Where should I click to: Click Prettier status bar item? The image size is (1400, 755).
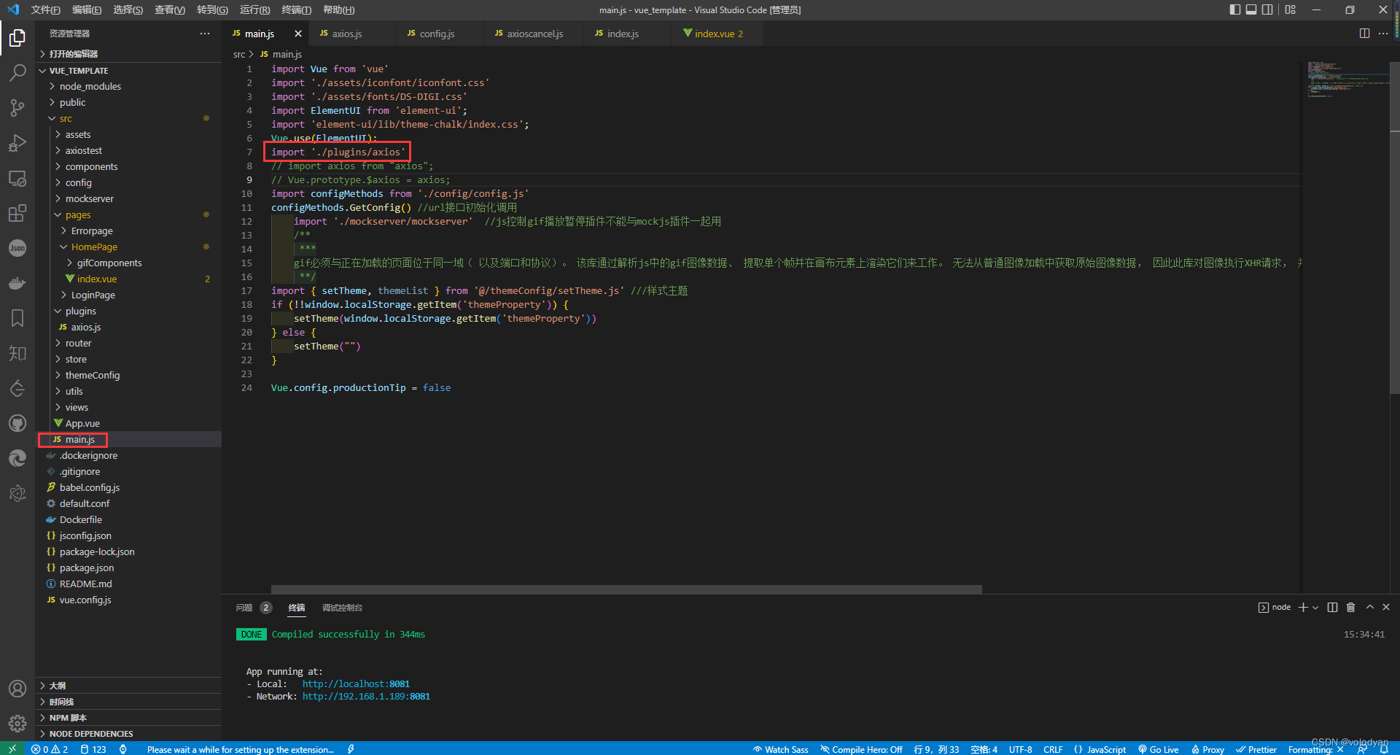pyautogui.click(x=1256, y=749)
